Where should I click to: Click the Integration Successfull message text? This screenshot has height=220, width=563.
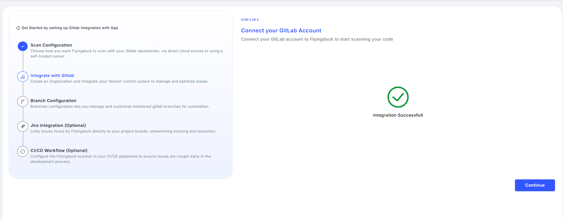coord(398,115)
